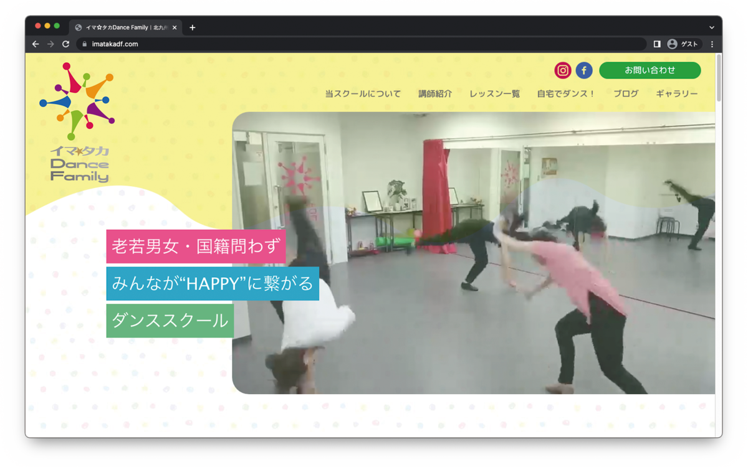Open a new tab with plus icon
Screen dimensions: 748x467
tap(193, 27)
